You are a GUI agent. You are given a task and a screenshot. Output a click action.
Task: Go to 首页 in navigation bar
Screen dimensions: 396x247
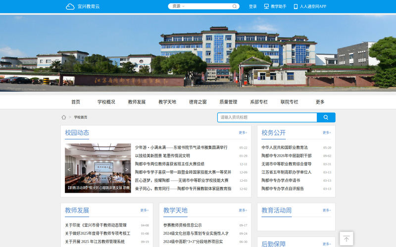76,102
